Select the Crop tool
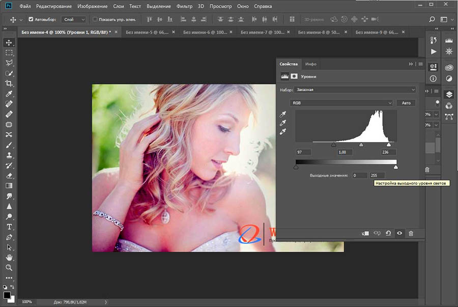The height and width of the screenshot is (307, 458). [x=9, y=83]
